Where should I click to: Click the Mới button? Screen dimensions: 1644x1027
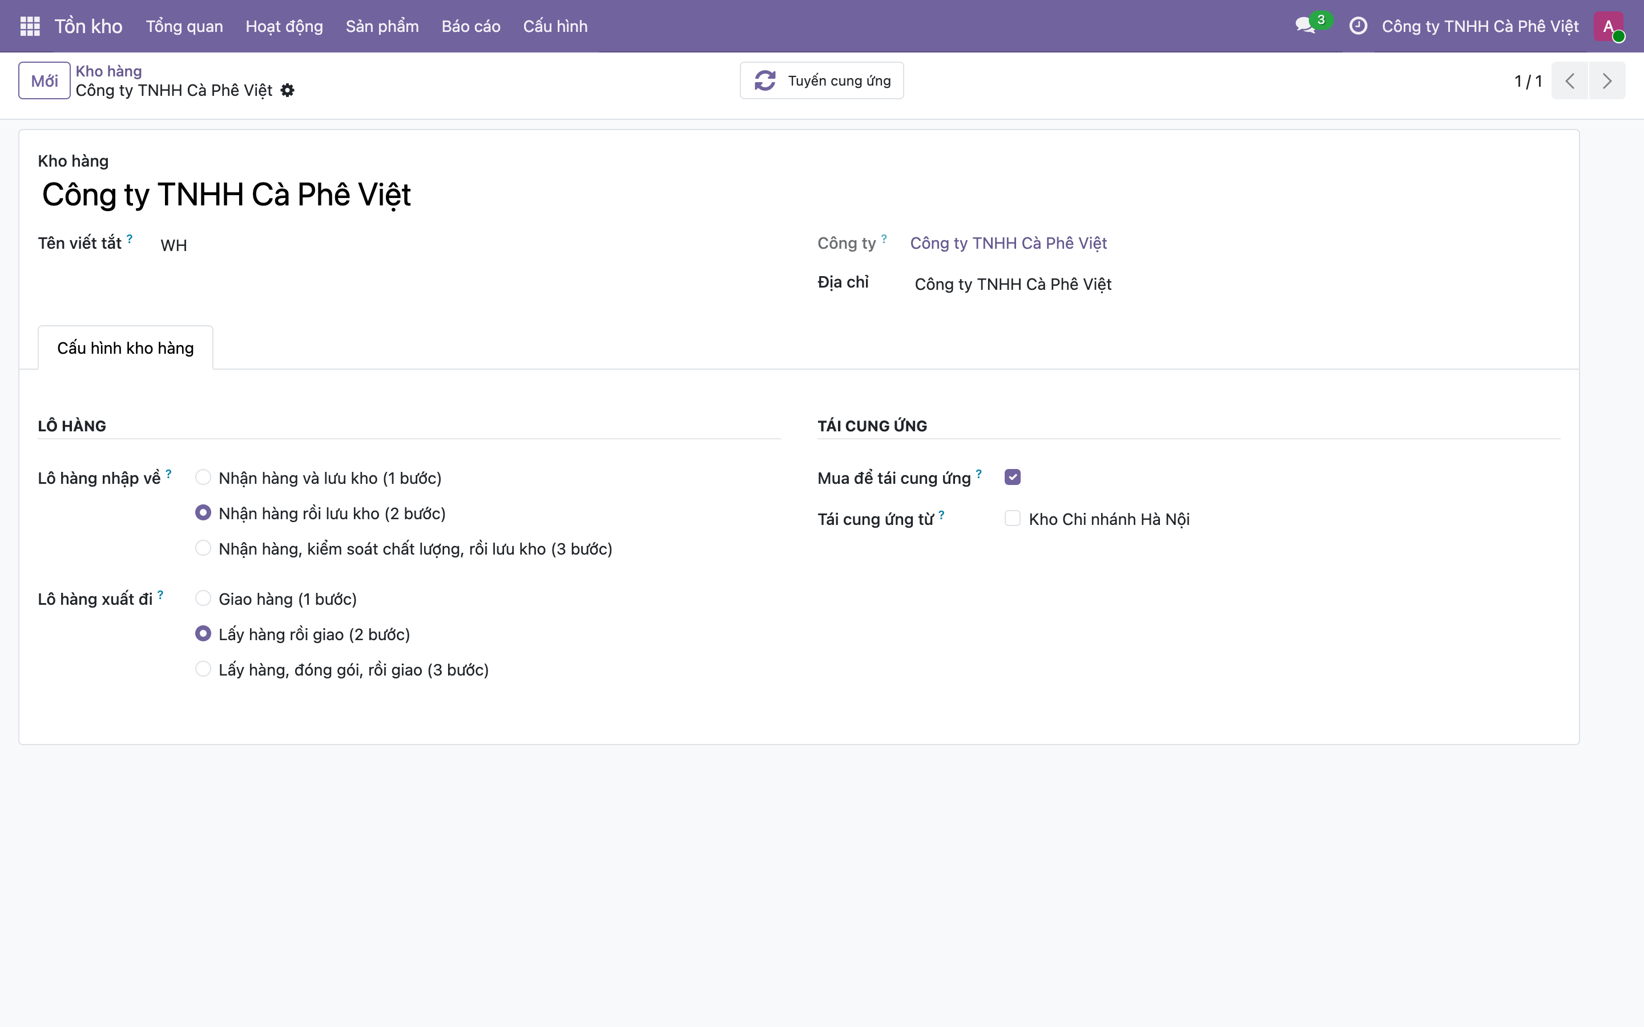tap(44, 81)
